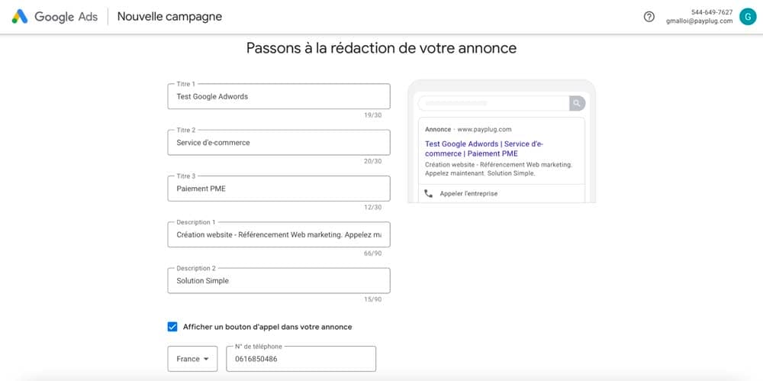The width and height of the screenshot is (763, 381).
Task: Click Appeler l'entreprise in the preview
Action: pyautogui.click(x=468, y=194)
